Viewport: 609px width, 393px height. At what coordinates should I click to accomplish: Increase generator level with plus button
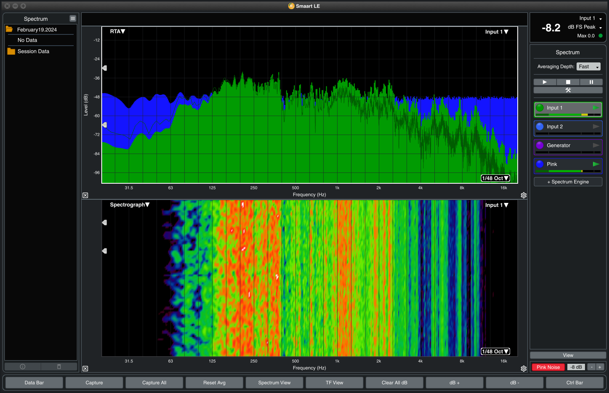599,367
